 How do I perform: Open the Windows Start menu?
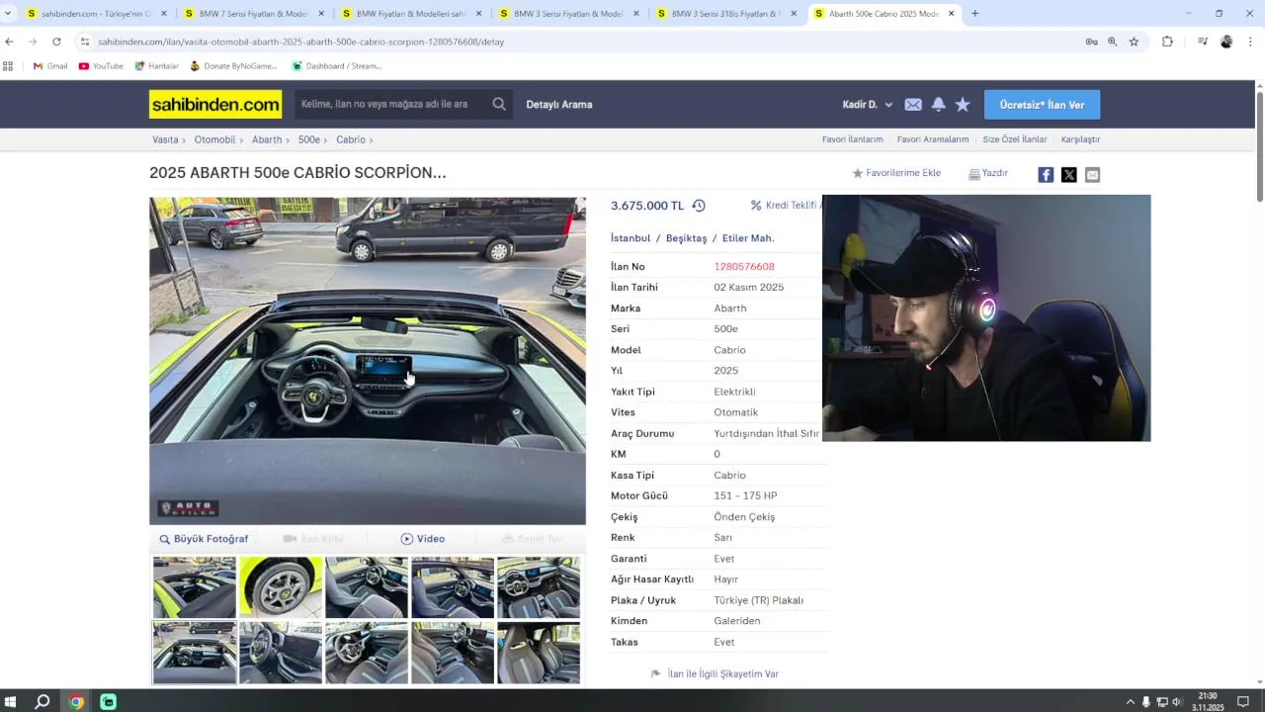click(9, 702)
